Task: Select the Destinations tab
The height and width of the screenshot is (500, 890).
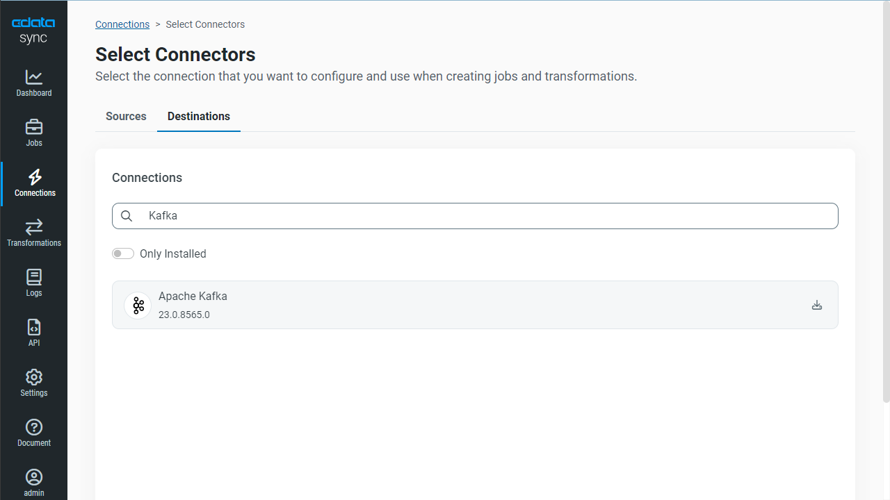Action: click(199, 116)
